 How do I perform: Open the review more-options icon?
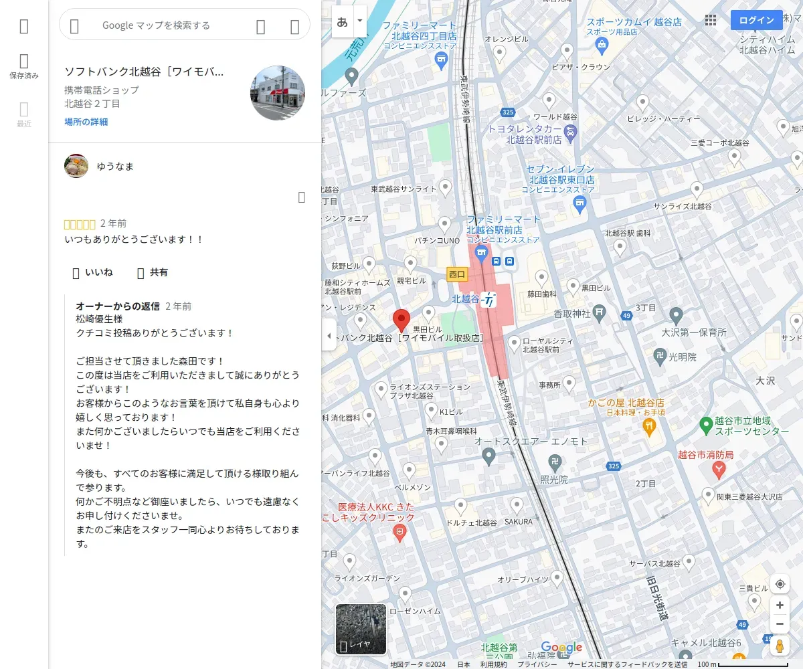tap(301, 197)
